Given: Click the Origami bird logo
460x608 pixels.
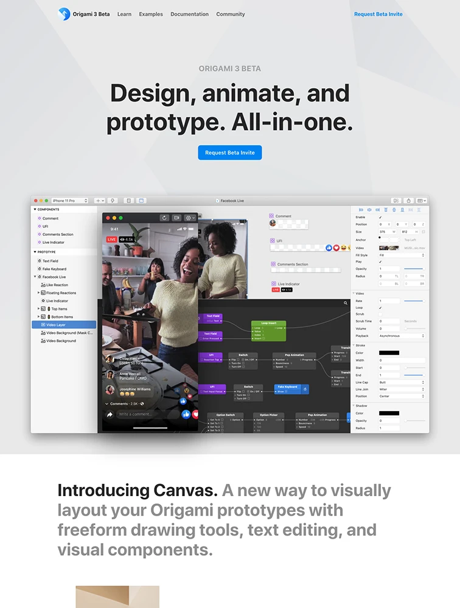Looking at the screenshot, I should (x=64, y=14).
